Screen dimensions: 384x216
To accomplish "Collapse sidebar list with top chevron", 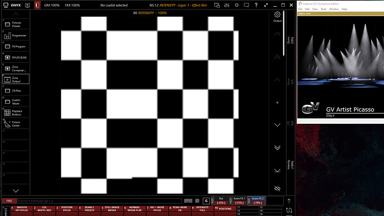I will pos(16,14).
